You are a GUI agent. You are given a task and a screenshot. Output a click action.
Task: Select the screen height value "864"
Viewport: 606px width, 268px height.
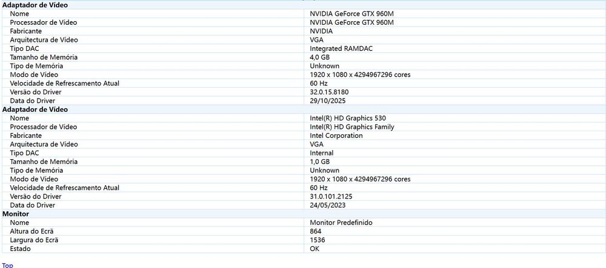coord(315,231)
